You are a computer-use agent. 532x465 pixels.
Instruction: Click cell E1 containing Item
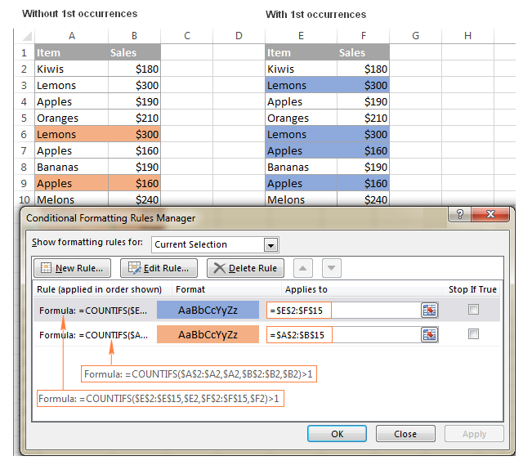pos(301,52)
